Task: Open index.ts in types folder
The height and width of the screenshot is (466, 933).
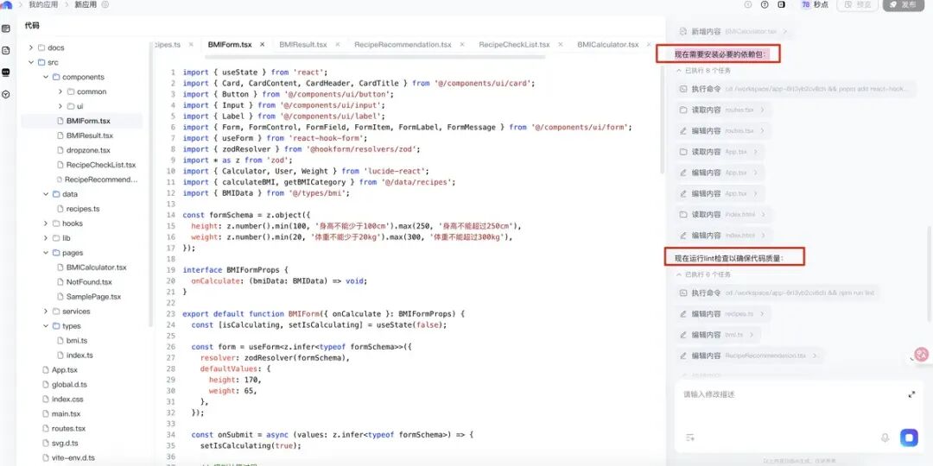Action: pyautogui.click(x=79, y=356)
